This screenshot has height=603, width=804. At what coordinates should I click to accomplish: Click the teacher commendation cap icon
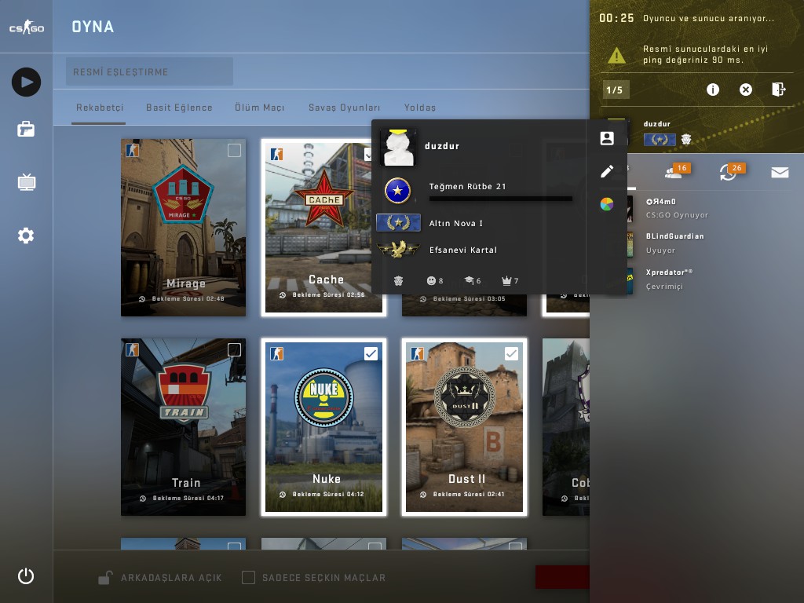pos(470,280)
